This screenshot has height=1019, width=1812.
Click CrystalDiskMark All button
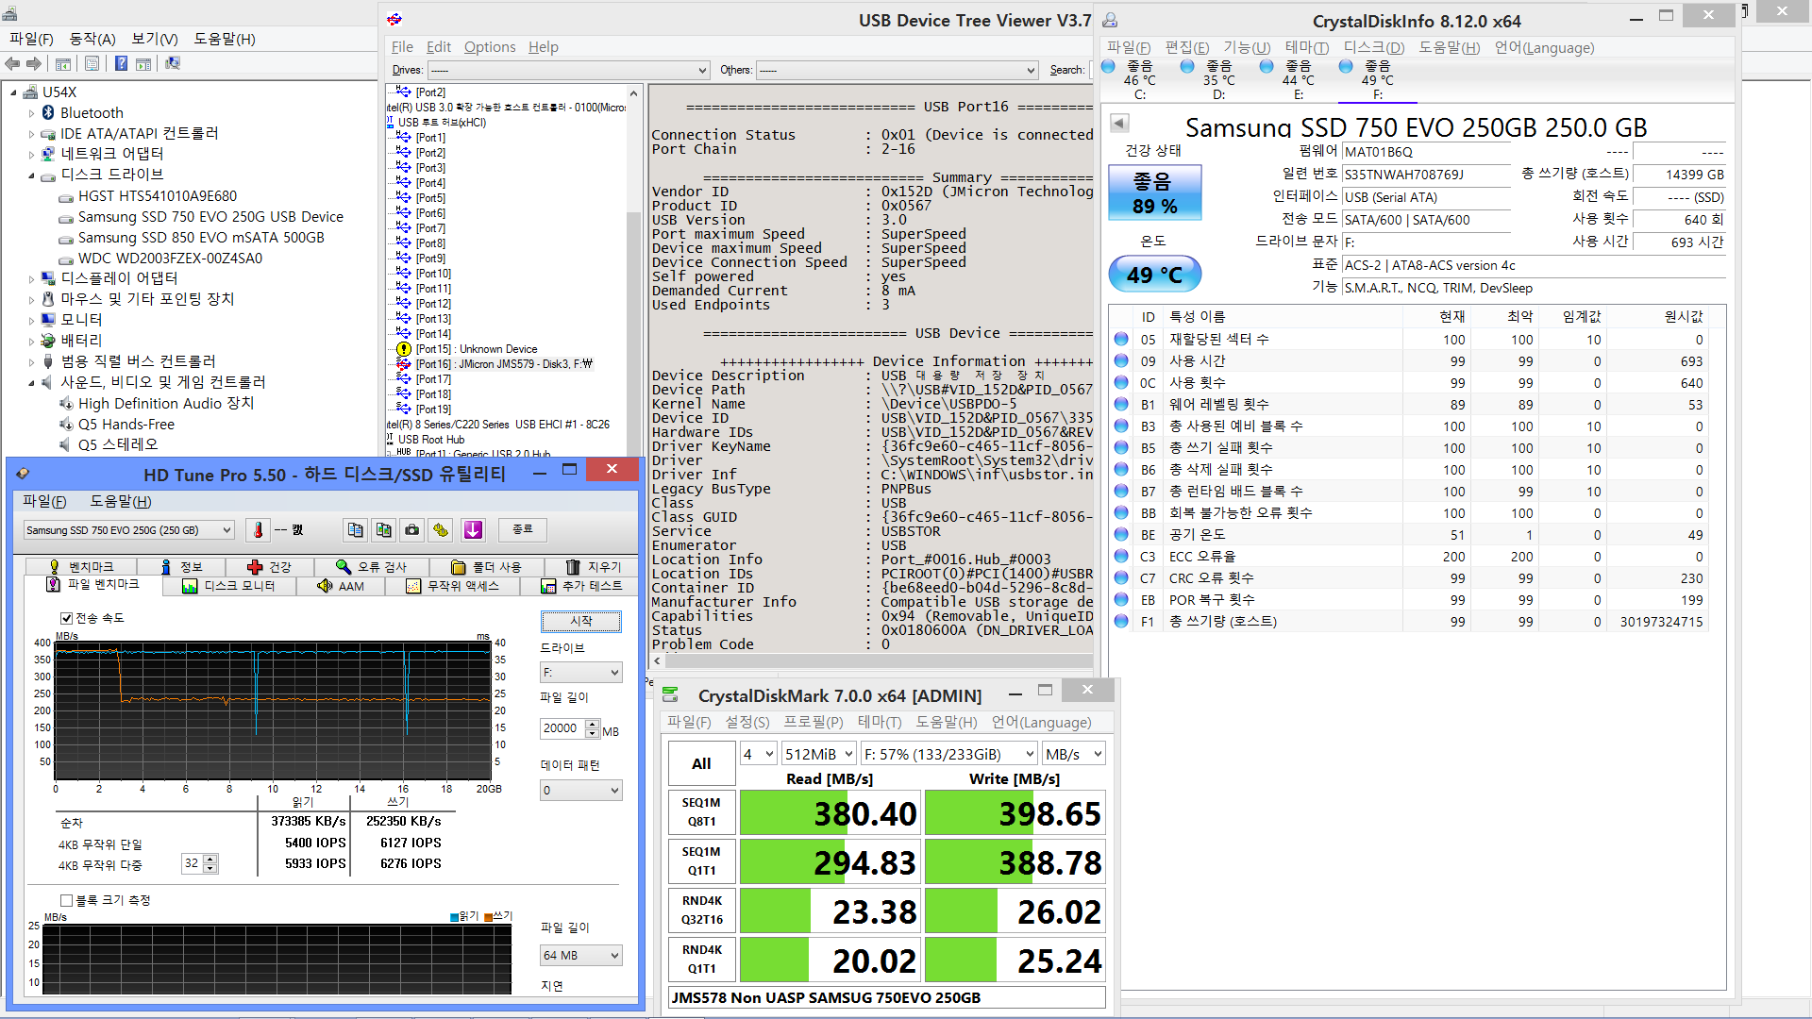pos(701,763)
